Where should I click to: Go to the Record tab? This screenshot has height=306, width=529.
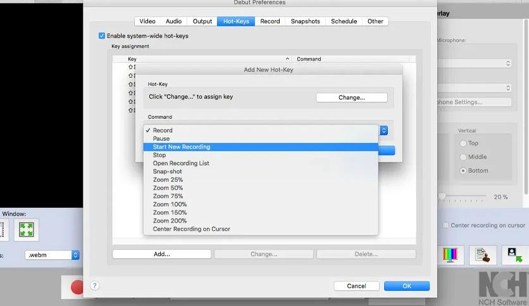point(270,21)
